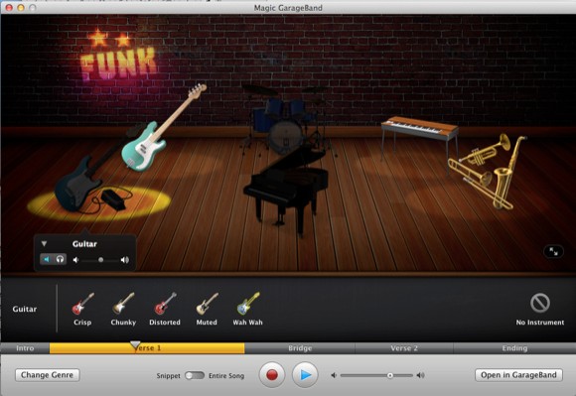Select the grand piano on stage

[287, 188]
